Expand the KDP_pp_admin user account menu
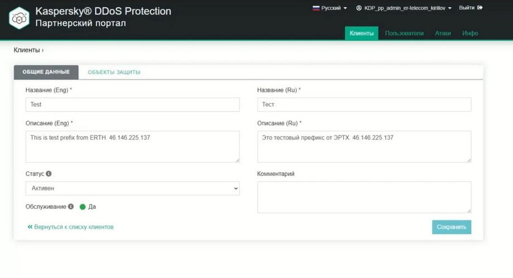This screenshot has width=513, height=278. pos(404,8)
